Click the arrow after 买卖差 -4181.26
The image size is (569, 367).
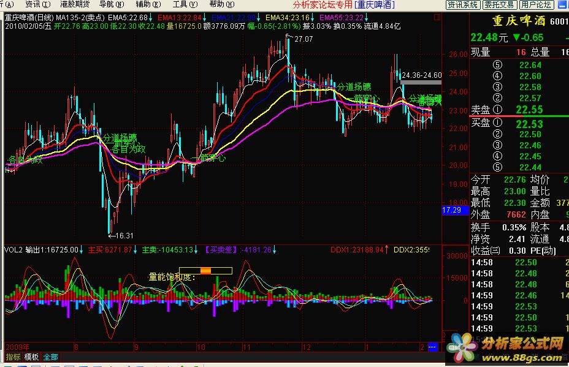[274, 250]
